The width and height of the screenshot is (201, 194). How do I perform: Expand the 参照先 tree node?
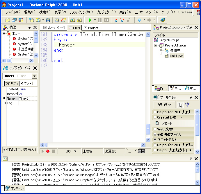161,51
